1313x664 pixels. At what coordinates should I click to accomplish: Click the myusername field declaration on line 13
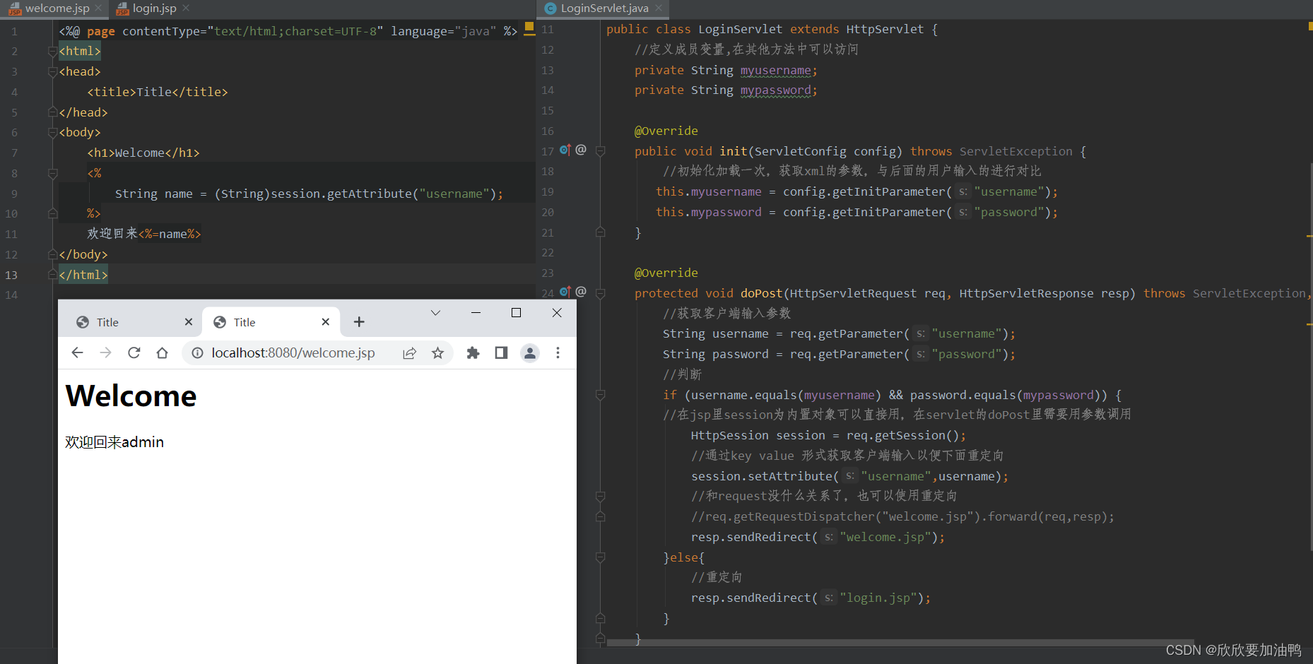[776, 70]
